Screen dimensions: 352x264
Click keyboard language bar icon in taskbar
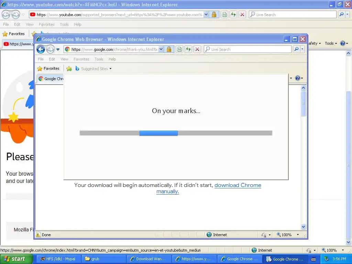pyautogui.click(x=313, y=259)
